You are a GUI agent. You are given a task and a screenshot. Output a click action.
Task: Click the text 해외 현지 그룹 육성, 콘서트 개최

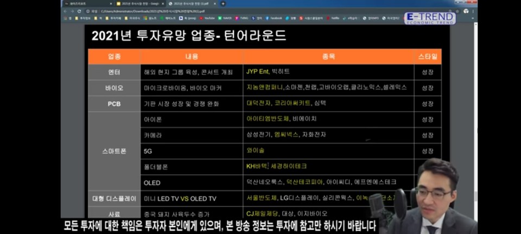(188, 72)
